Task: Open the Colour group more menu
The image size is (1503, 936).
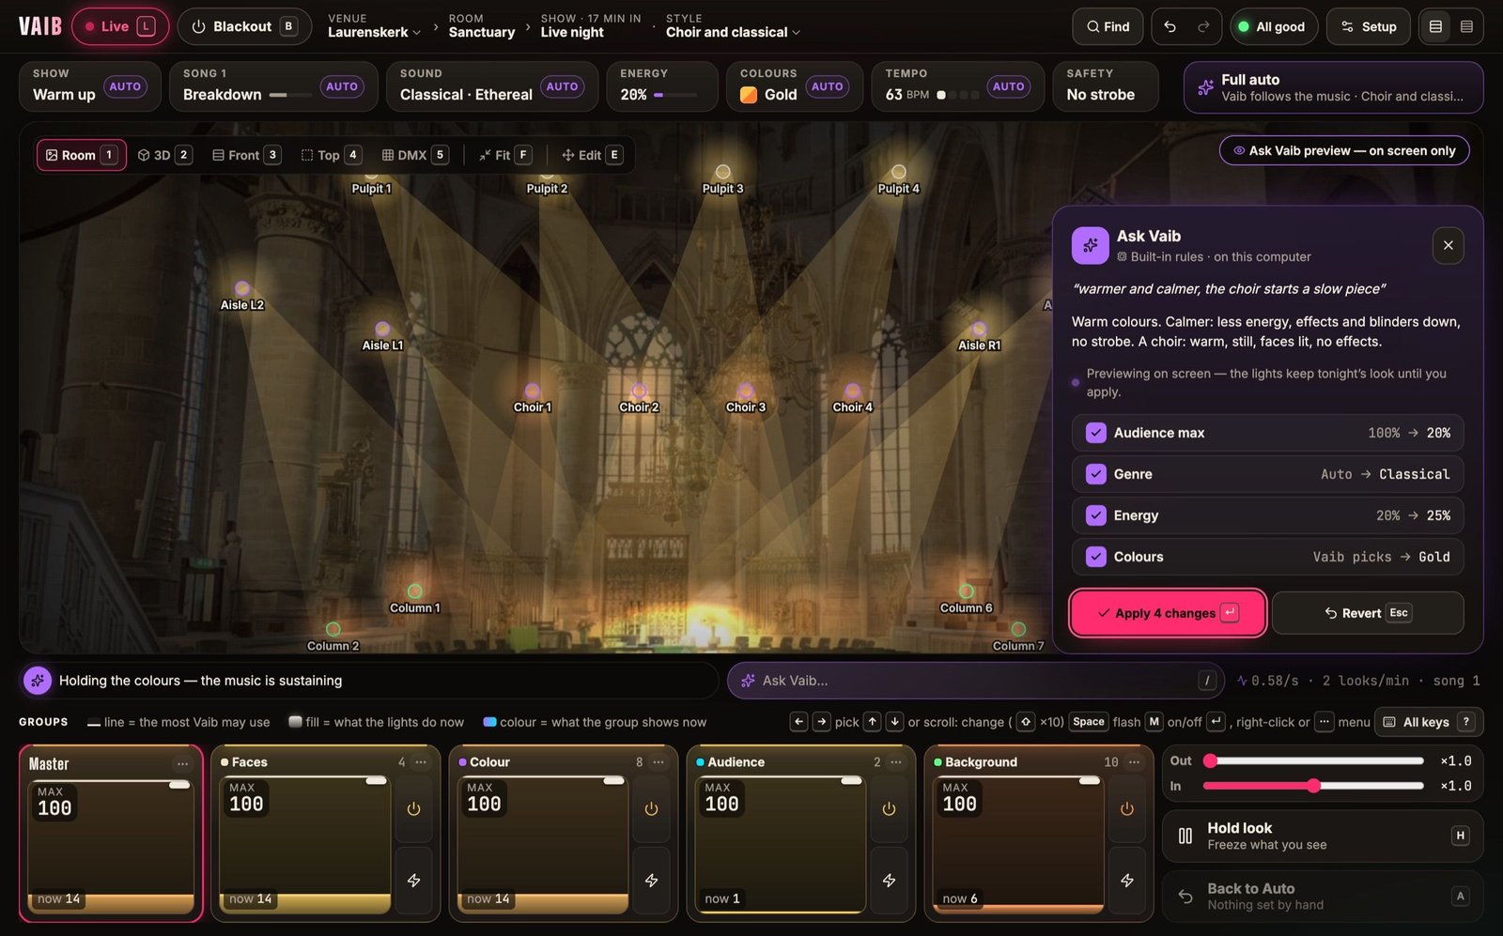Action: [659, 761]
